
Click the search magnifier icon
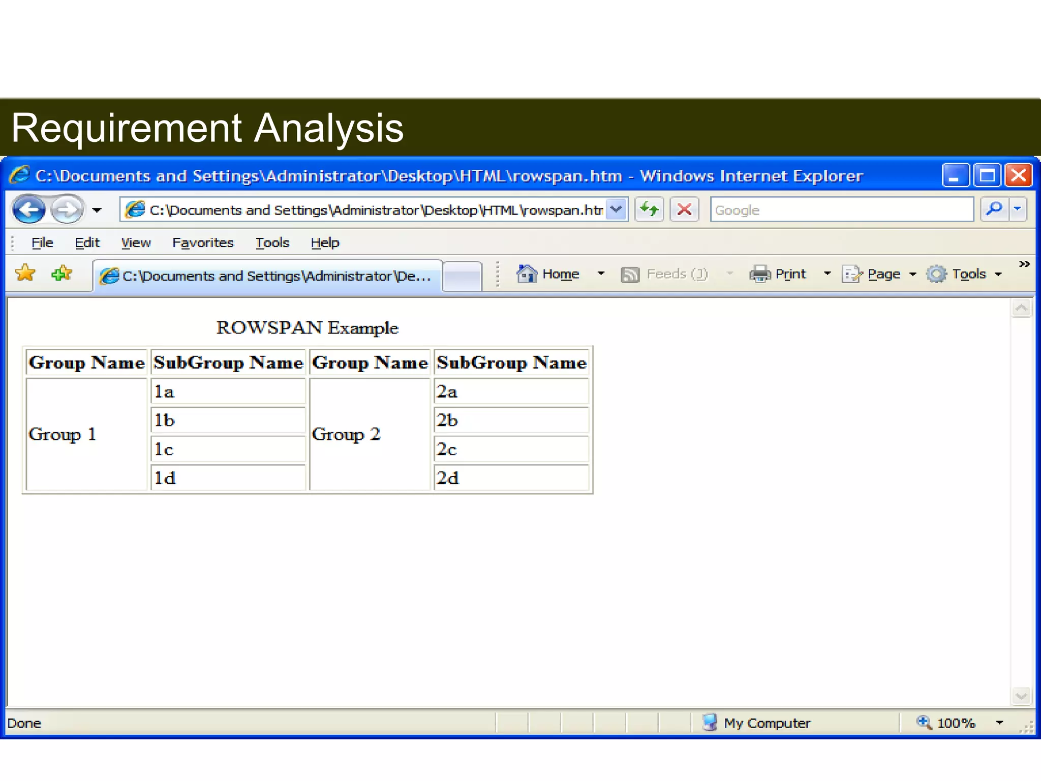pos(994,209)
